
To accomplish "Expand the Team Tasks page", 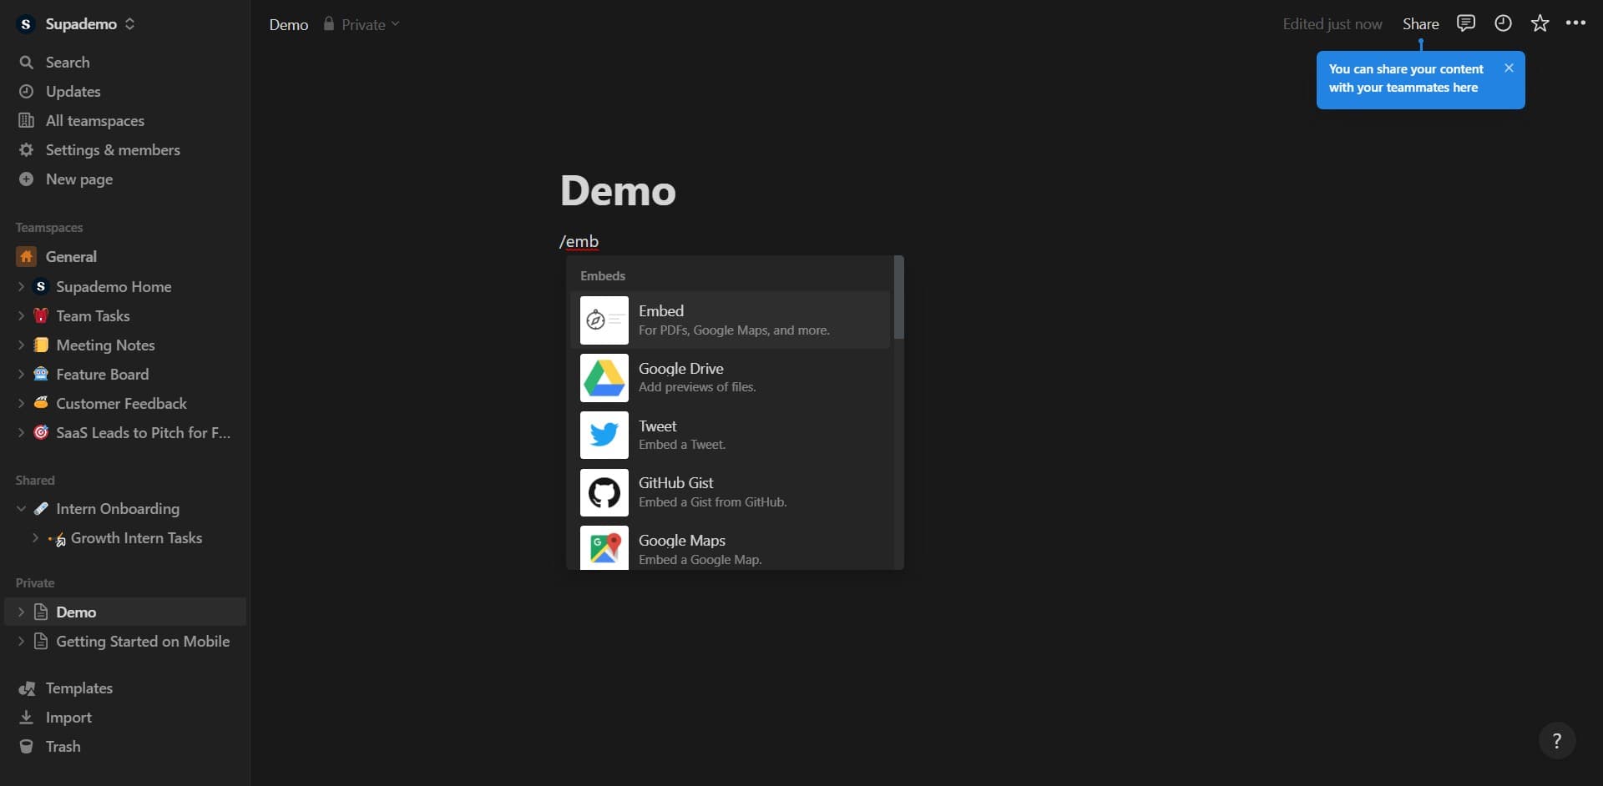I will coord(21,316).
